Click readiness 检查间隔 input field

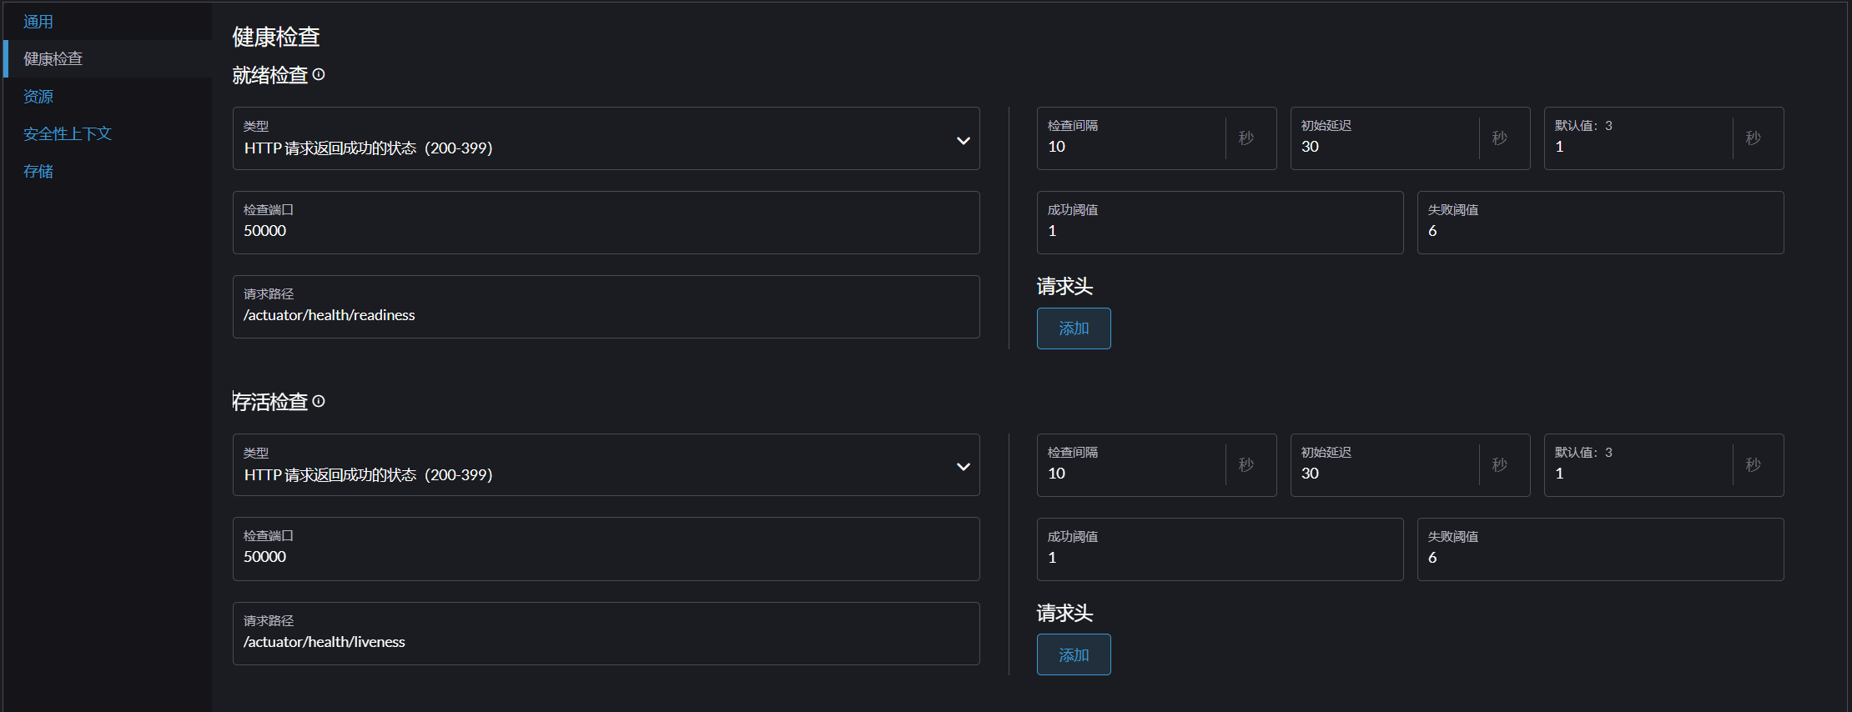pos(1131,147)
